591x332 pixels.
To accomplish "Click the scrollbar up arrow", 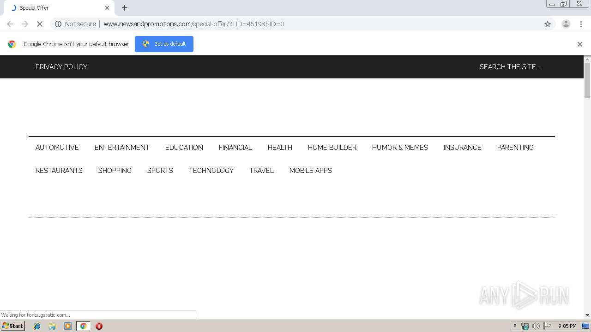I will [x=587, y=59].
